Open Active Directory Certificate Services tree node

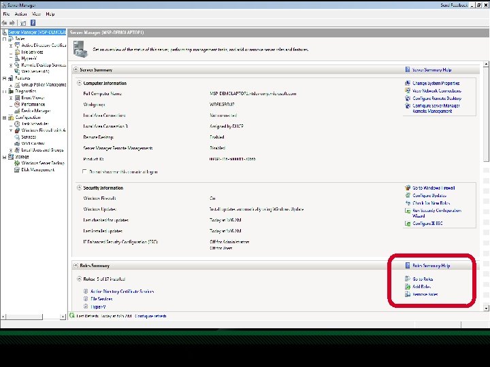pos(44,46)
